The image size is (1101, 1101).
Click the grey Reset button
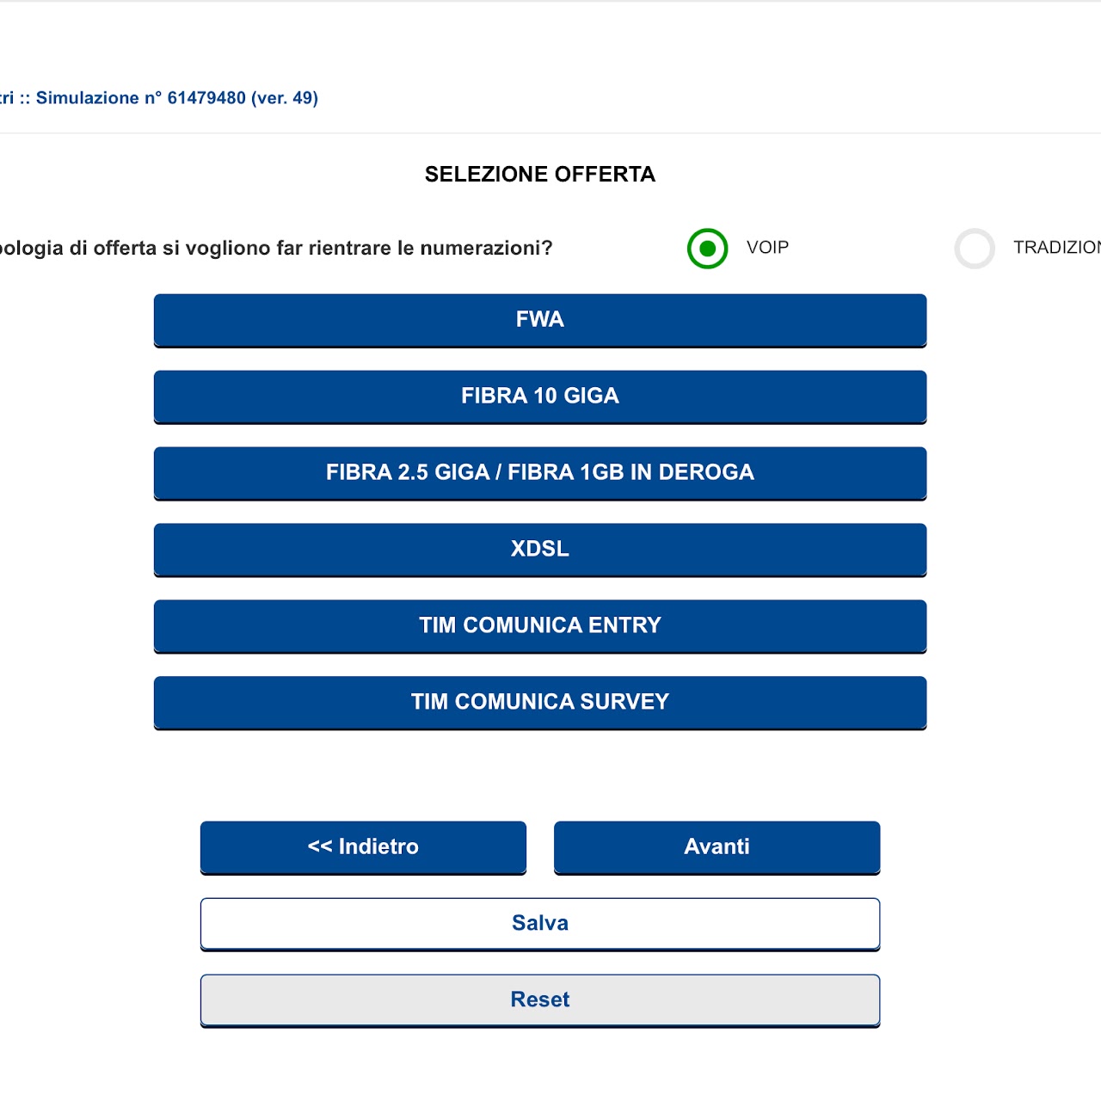click(539, 1000)
